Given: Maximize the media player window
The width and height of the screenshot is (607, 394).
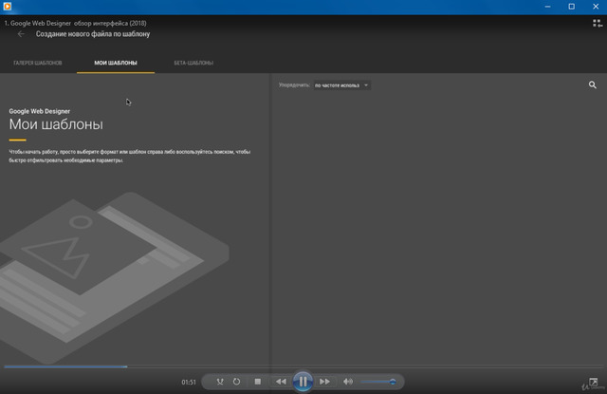Looking at the screenshot, I should pos(571,6).
